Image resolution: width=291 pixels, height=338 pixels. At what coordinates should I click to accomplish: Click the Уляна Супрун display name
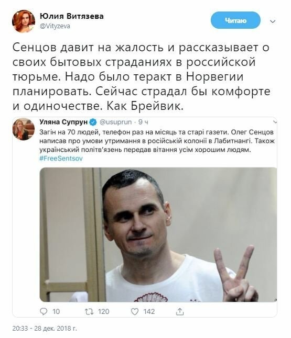point(63,122)
